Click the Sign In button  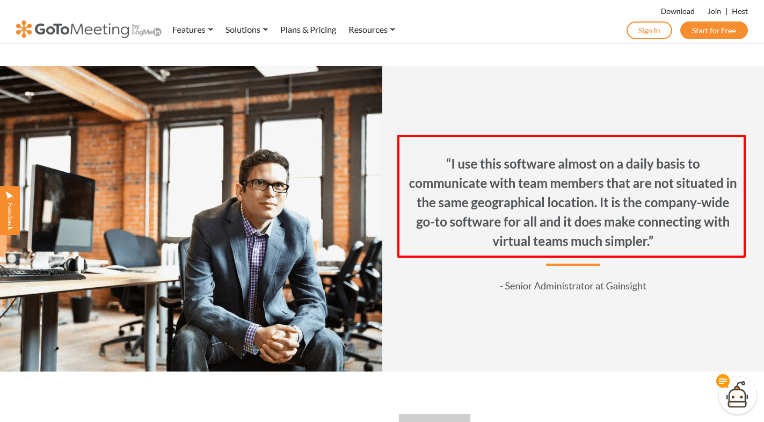[x=649, y=31]
